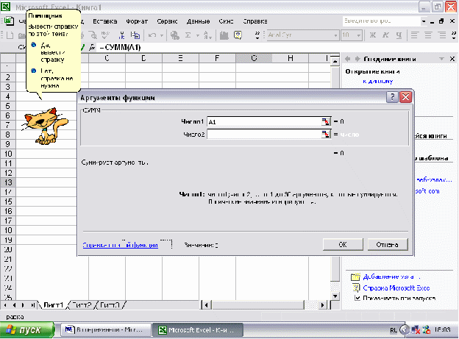The image size is (459, 339).
Task: Click the New workbook icon in toolbar
Action: pos(10,35)
